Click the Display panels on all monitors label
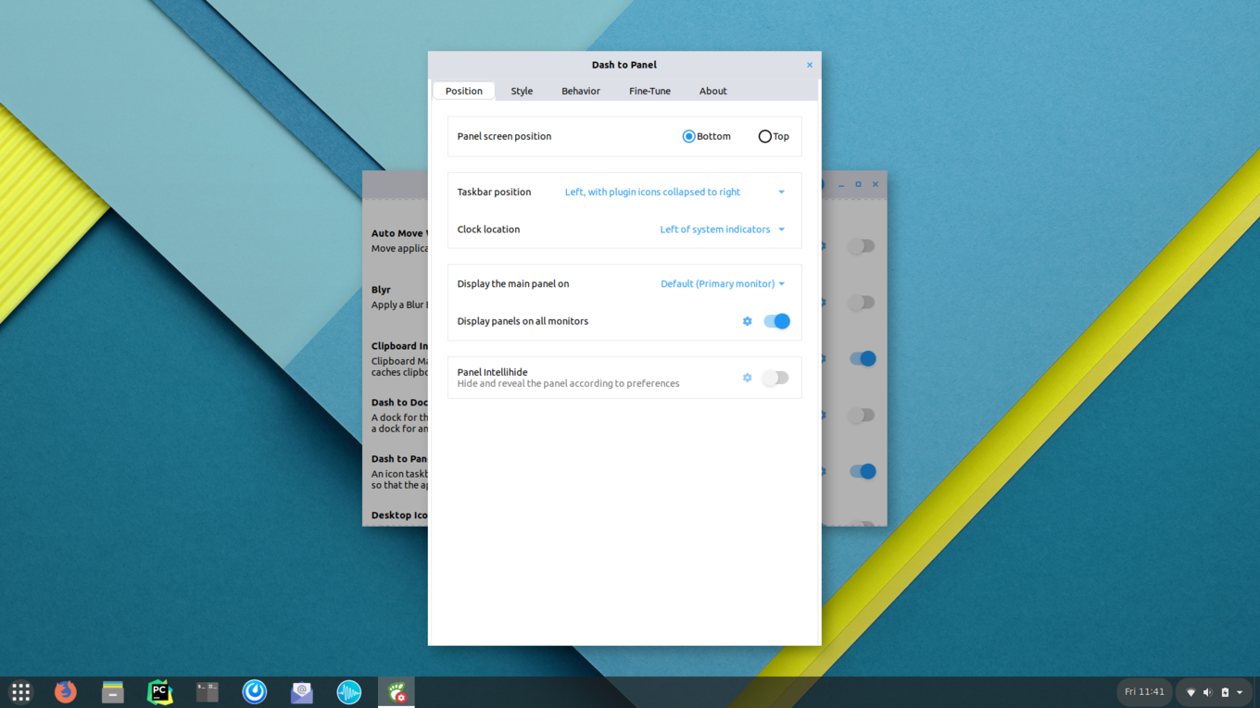The image size is (1260, 708). pyautogui.click(x=523, y=321)
